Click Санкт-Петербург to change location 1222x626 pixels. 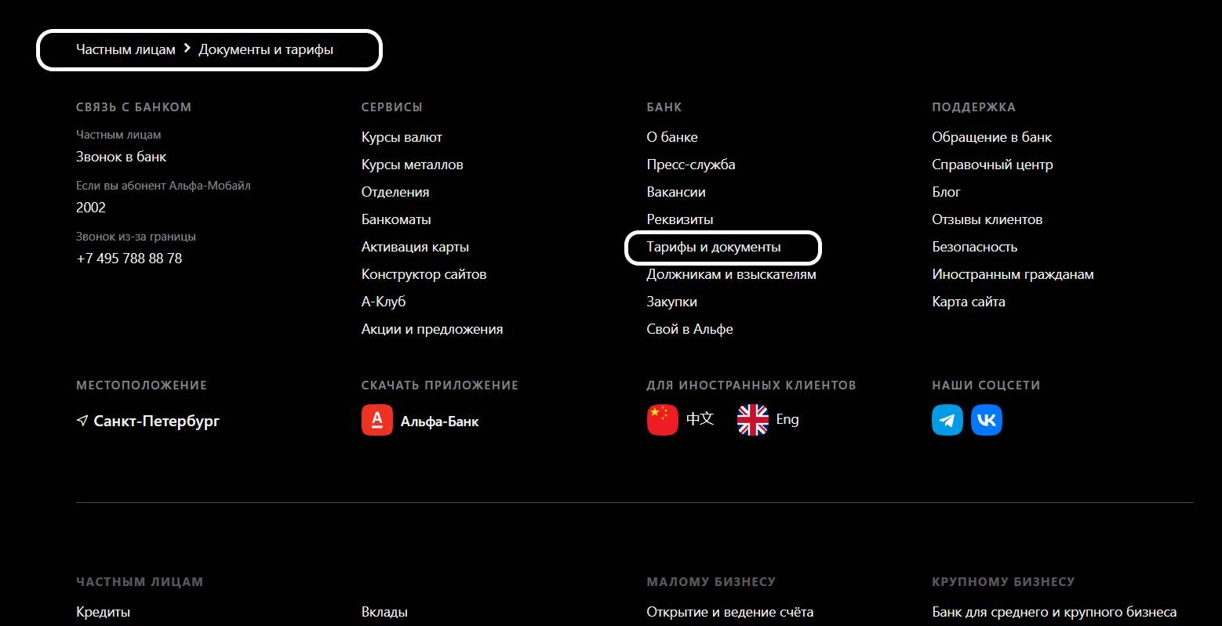click(156, 420)
